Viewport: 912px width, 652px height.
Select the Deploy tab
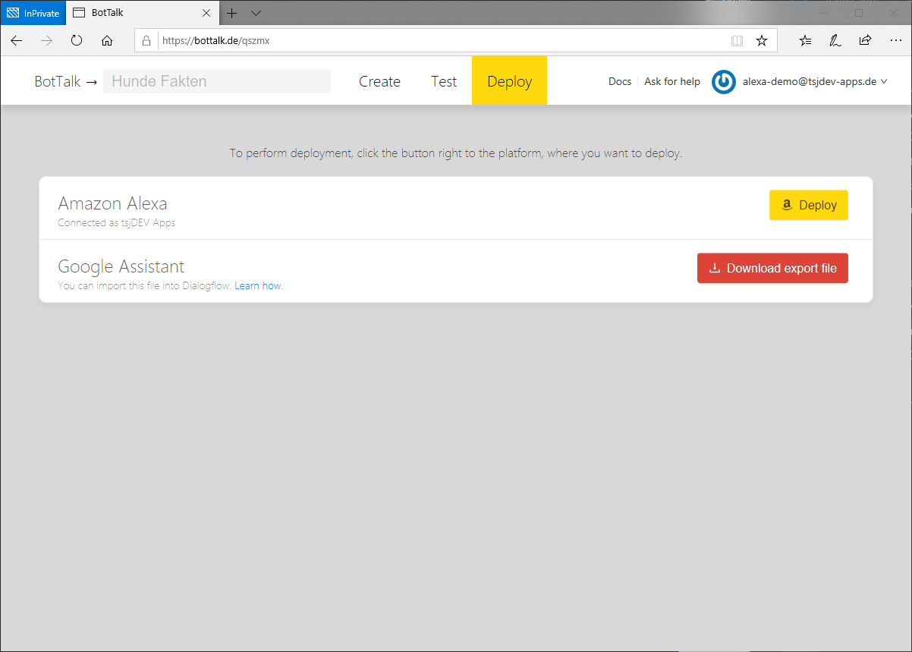coord(509,81)
